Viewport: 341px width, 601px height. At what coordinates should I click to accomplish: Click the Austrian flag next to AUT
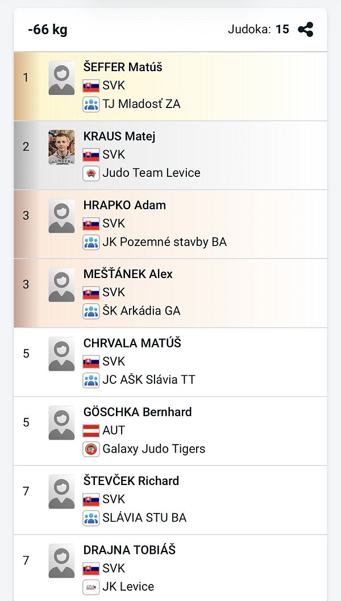(x=91, y=430)
